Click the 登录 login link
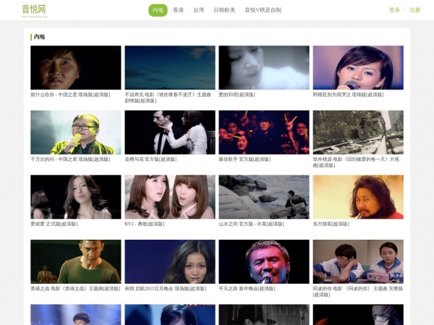Viewport: 434px width, 325px height. click(x=394, y=10)
